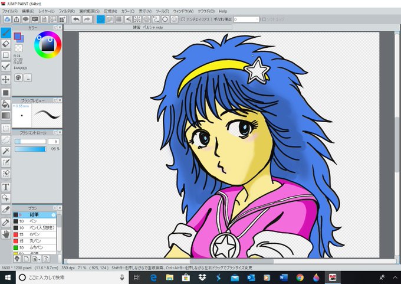
Task: Switch to the ペルシャ.mdp document tab
Action: click(x=148, y=27)
